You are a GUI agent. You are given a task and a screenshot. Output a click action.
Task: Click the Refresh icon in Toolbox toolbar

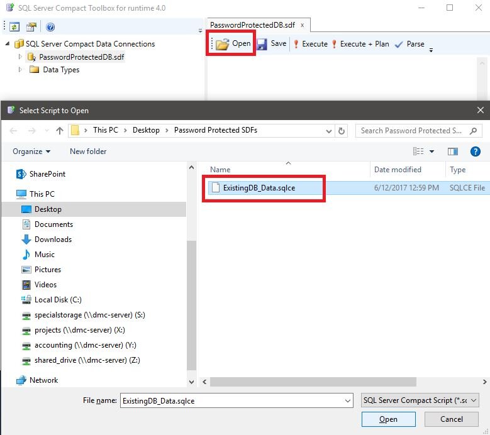click(x=14, y=27)
